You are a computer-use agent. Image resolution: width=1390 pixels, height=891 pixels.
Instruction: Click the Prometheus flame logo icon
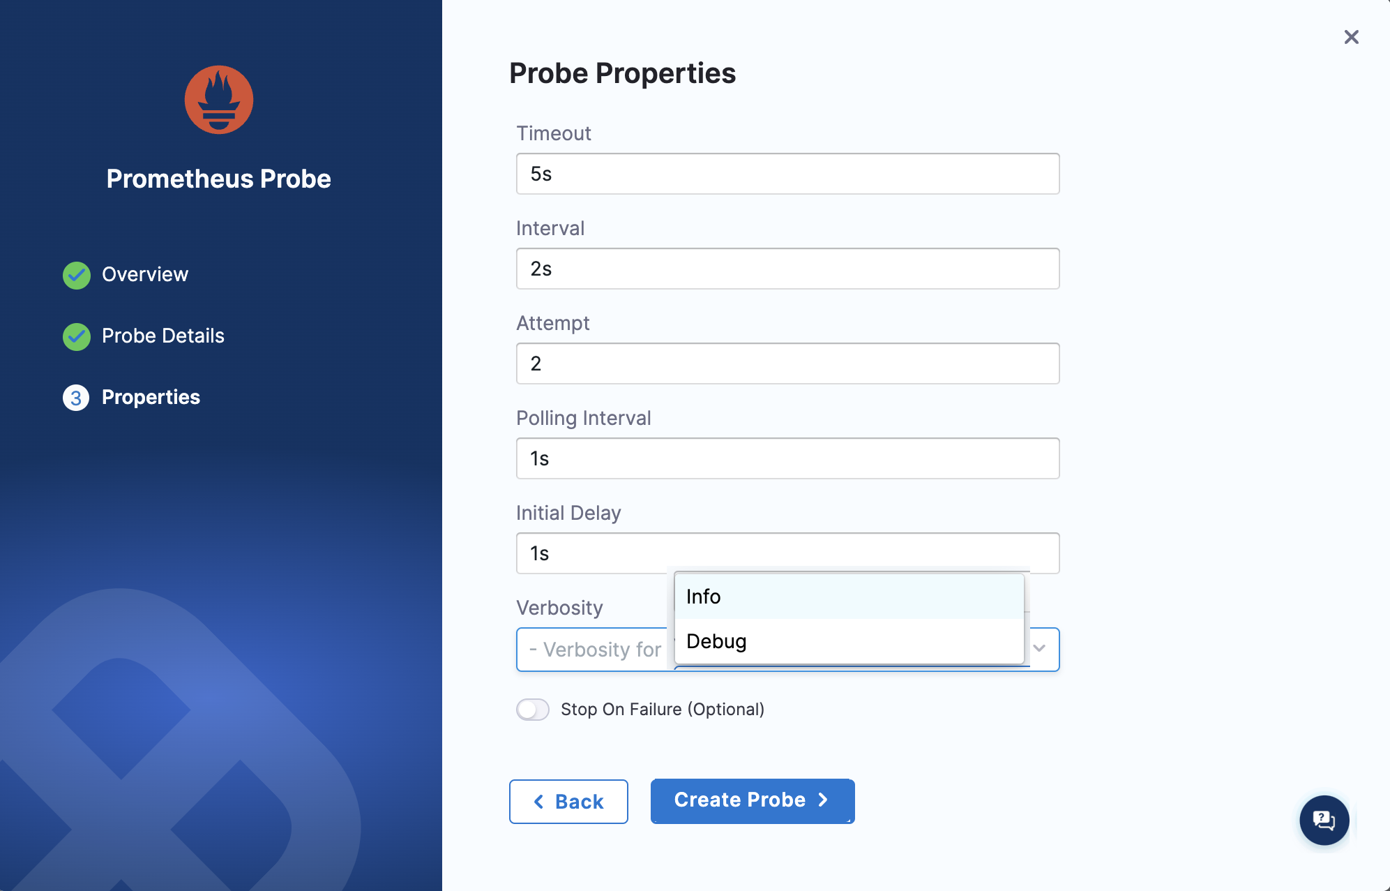coord(218,100)
